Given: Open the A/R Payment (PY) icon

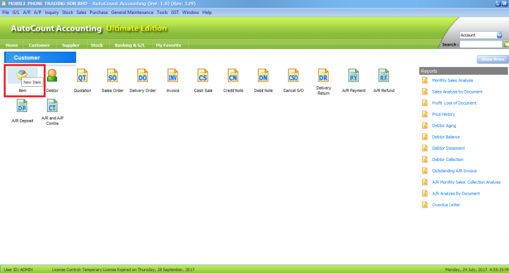Looking at the screenshot, I should tap(353, 76).
